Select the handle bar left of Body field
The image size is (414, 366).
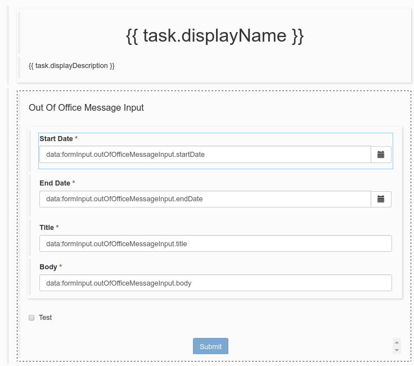point(30,276)
